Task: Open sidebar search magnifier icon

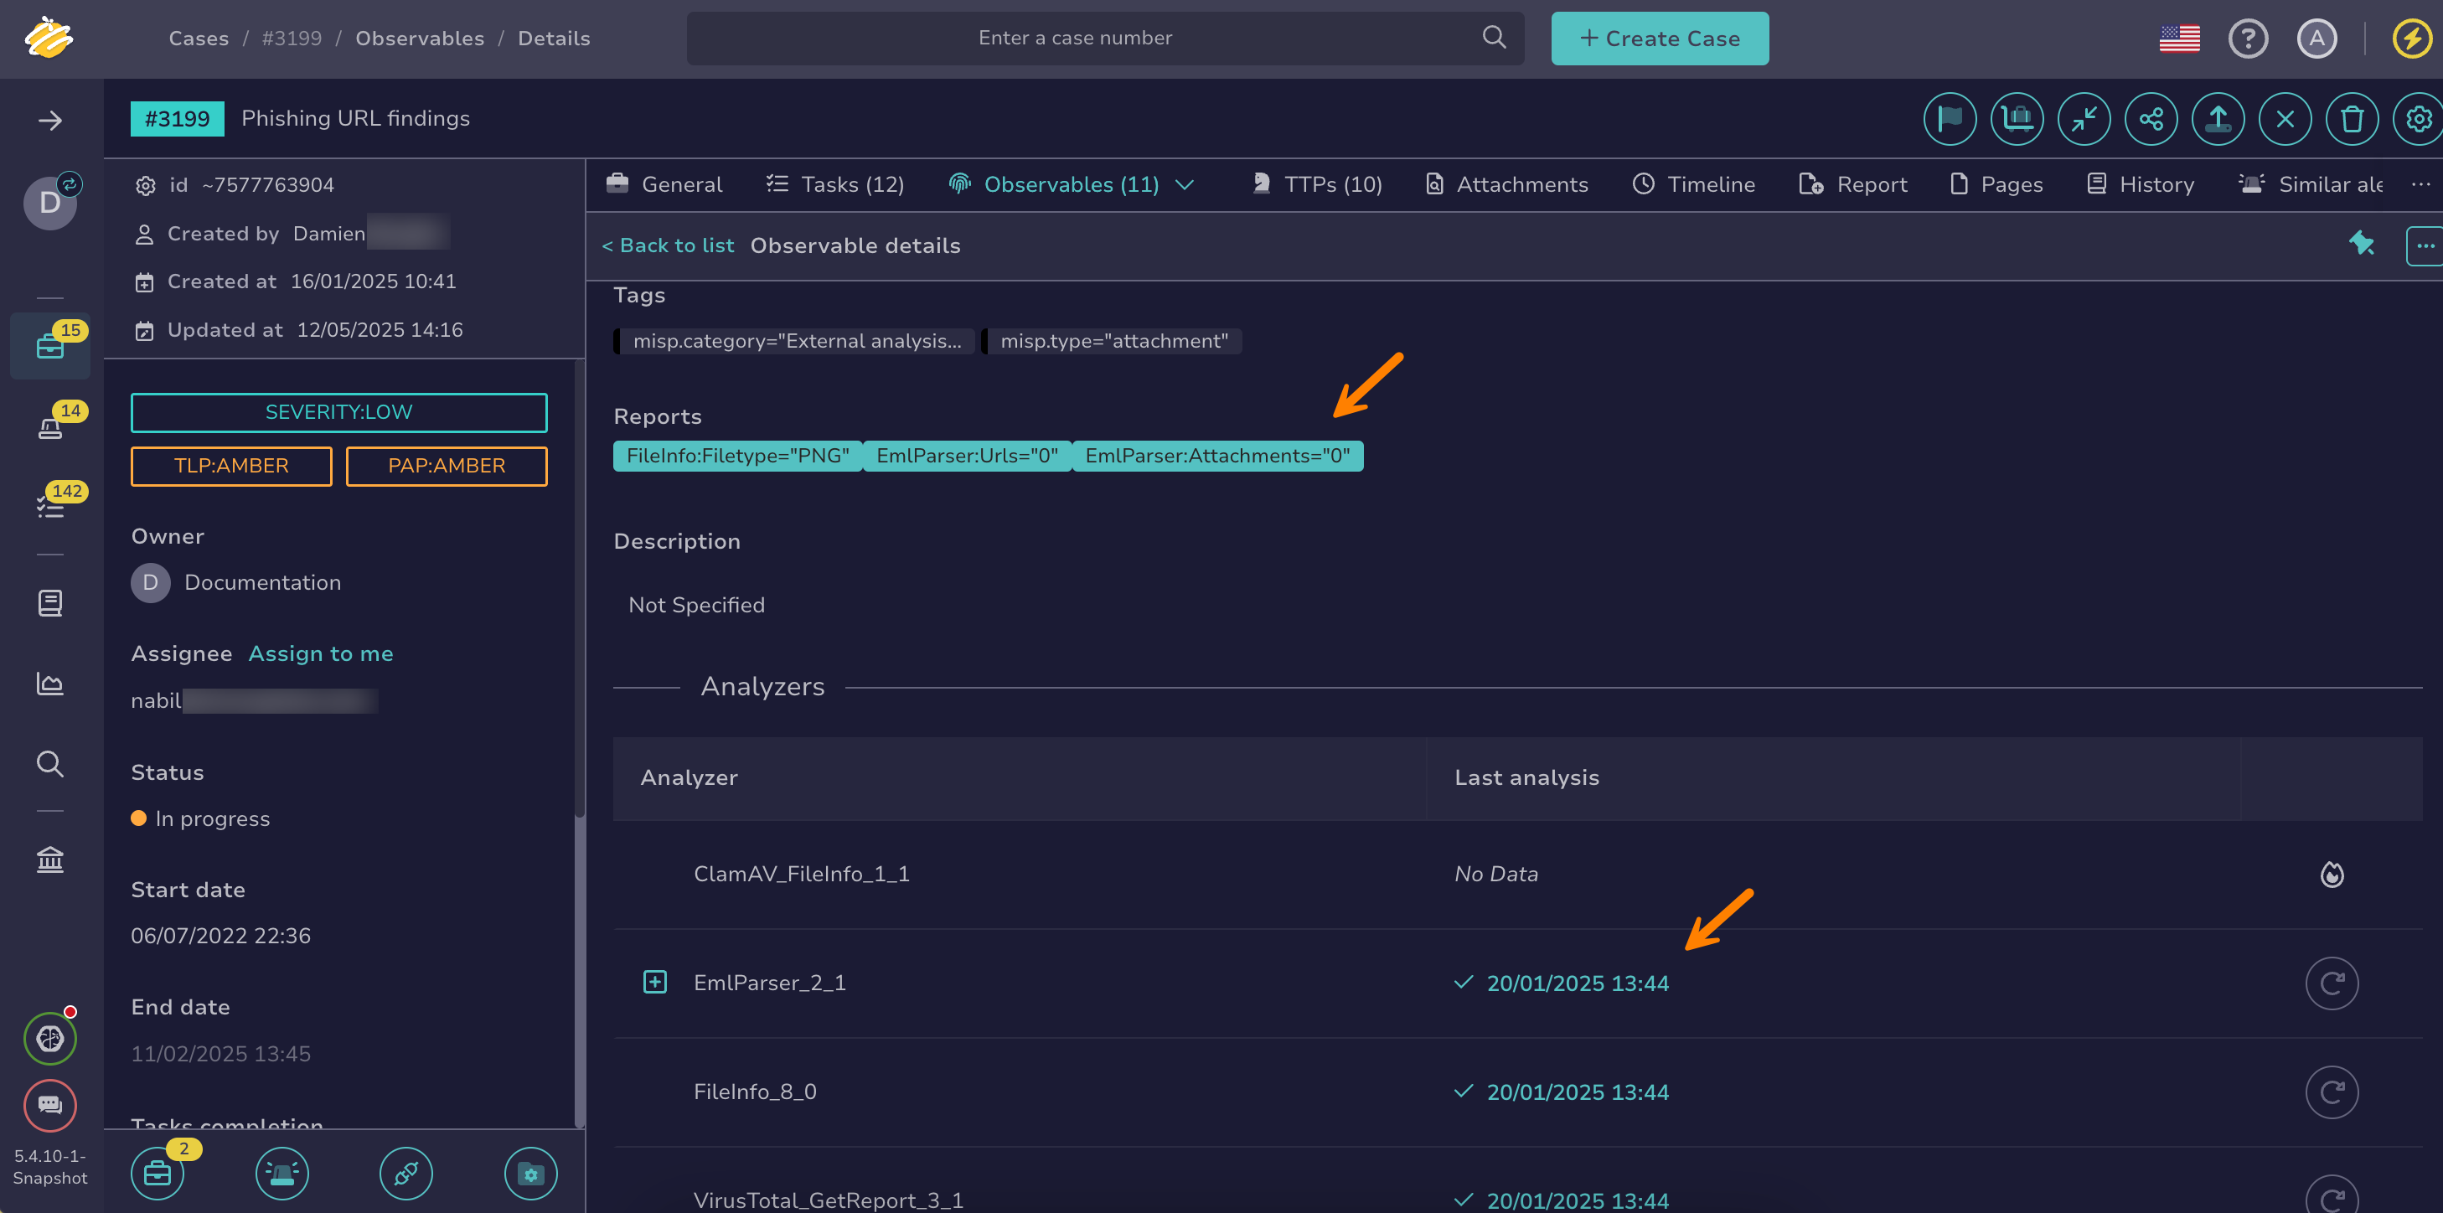Action: (50, 763)
